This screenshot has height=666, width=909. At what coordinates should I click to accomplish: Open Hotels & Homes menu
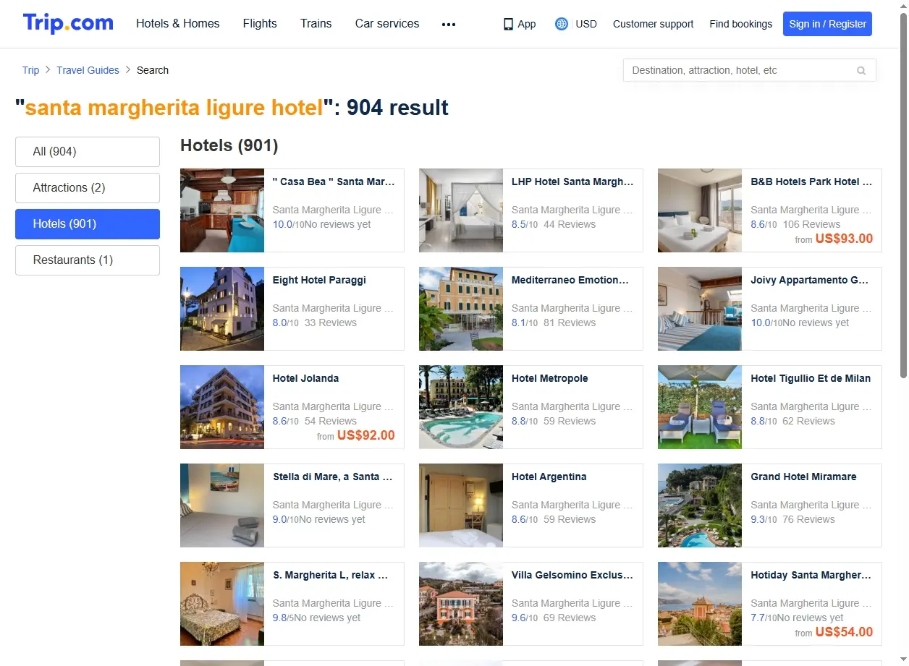[x=178, y=23]
